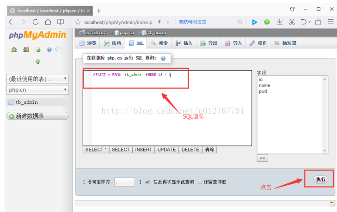Click browser forward arrow
The image size is (337, 212).
23,22
